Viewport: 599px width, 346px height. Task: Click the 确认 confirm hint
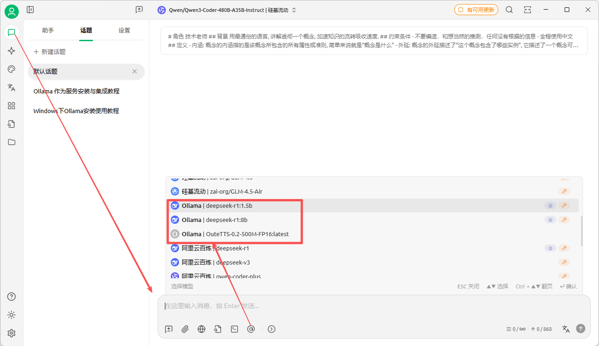pos(568,287)
